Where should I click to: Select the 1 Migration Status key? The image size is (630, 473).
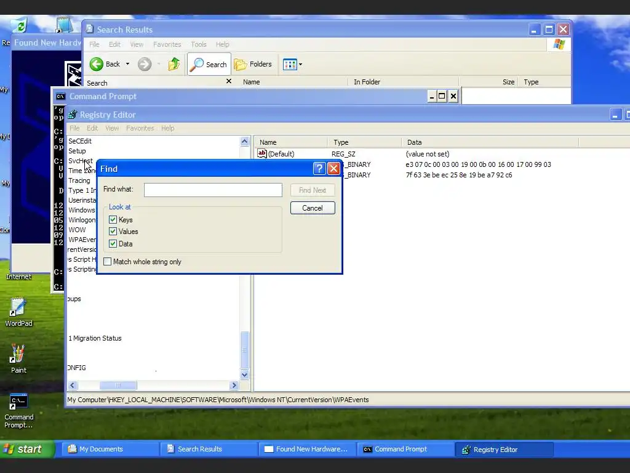click(95, 338)
